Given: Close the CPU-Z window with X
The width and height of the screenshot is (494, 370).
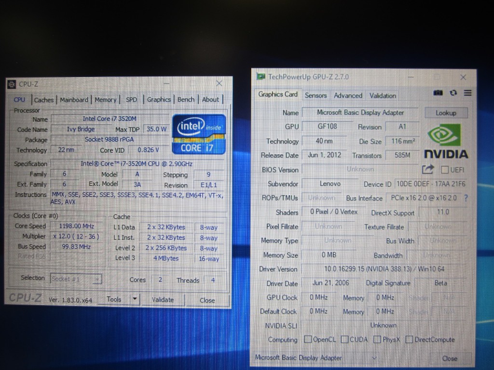Looking at the screenshot, I should 219,83.
